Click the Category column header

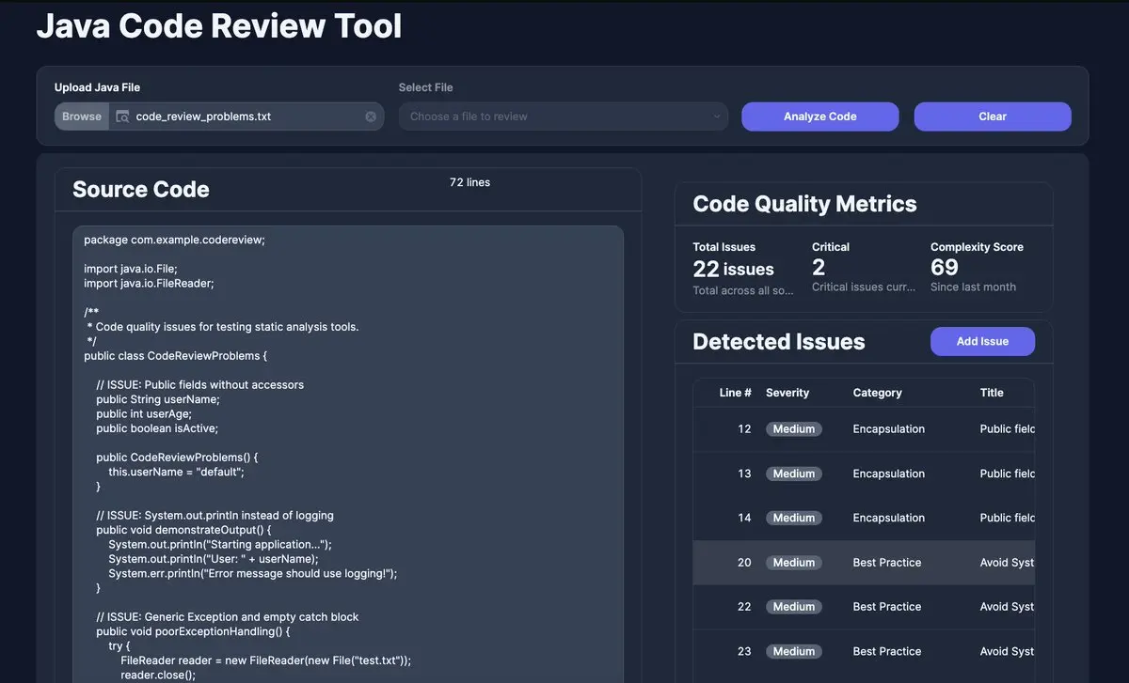tap(877, 393)
